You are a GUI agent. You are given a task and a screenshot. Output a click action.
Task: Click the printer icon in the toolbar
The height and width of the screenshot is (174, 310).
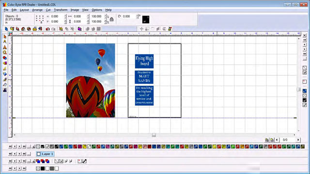34,29
